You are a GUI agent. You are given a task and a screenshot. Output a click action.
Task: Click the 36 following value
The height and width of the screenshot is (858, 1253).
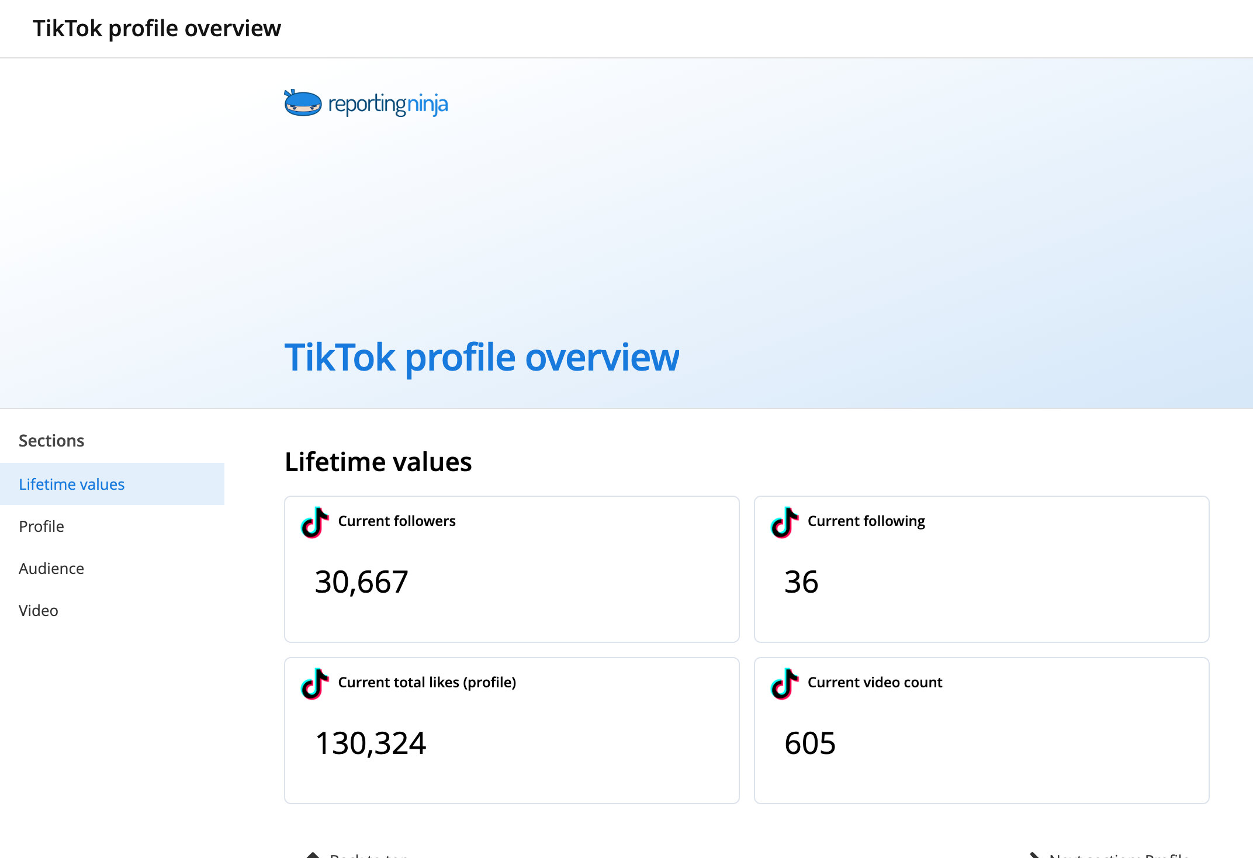click(x=801, y=582)
